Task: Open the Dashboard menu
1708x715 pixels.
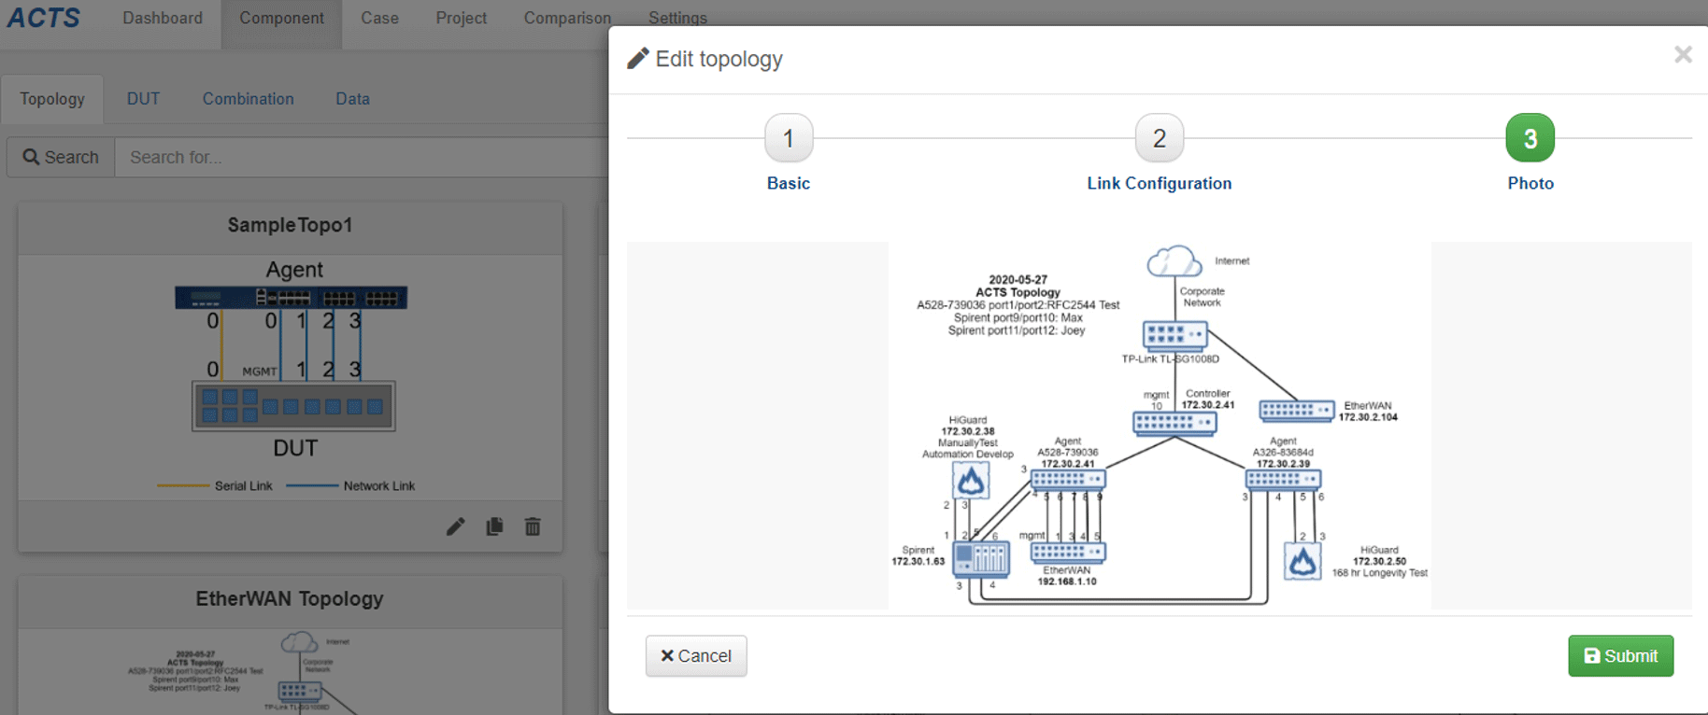Action: tap(163, 19)
